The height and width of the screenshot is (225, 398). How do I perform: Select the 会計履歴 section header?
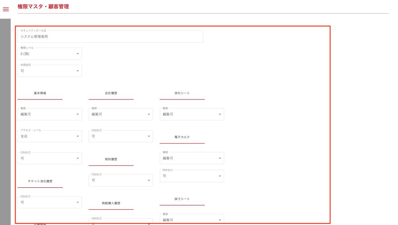coord(111,94)
